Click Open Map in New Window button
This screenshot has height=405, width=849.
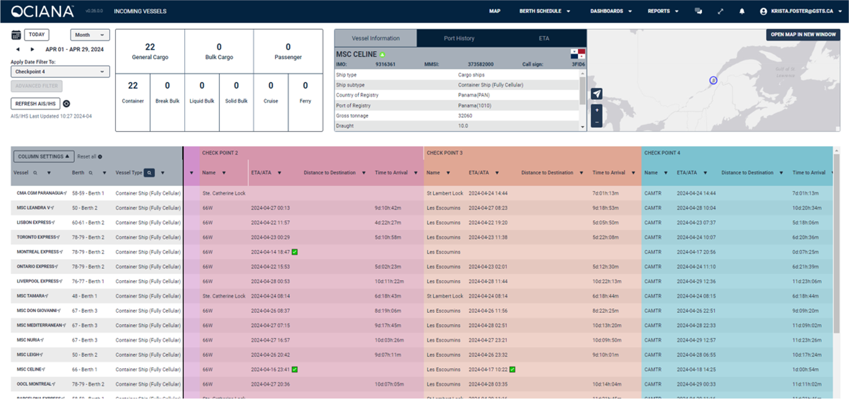point(803,35)
